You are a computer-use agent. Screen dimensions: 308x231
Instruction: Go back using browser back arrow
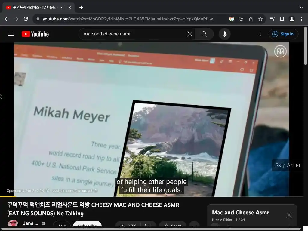click(7, 19)
